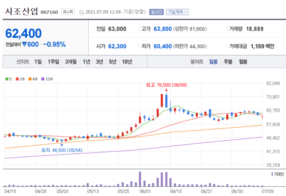Viewport: 286px width, 196px height.
Task: Select the 1년 line chart tab
Action: click(x=86, y=62)
